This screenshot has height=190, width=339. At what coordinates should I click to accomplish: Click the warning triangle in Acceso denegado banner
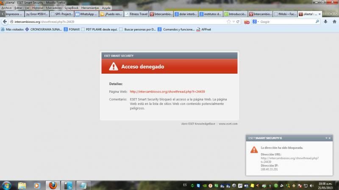click(x=113, y=66)
